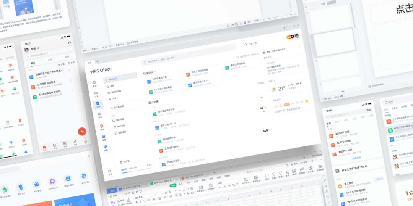Adjust the zoom slider in status bar
Screen dimensions: 413x206
[277, 18]
